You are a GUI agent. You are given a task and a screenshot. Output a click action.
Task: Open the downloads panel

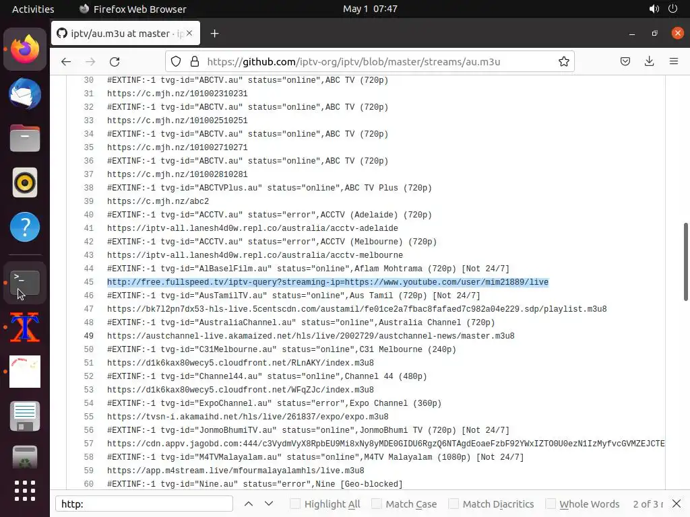tap(649, 61)
